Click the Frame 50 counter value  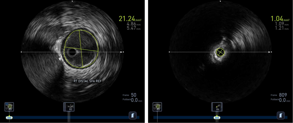pyautogui.click(x=134, y=95)
